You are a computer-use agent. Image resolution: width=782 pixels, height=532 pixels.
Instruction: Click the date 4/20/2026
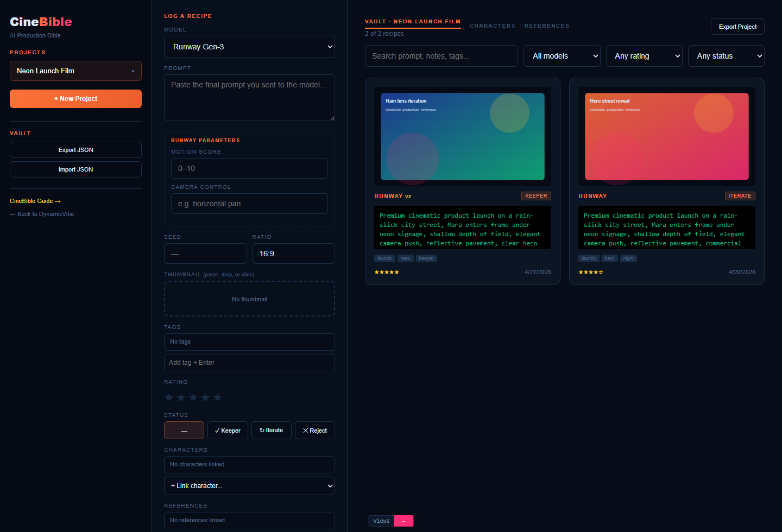tap(742, 272)
